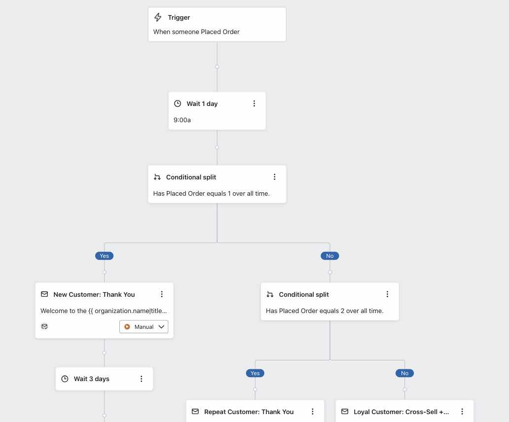Open the options menu for Repeat Customer: Thank You
Image resolution: width=509 pixels, height=422 pixels.
click(x=313, y=411)
